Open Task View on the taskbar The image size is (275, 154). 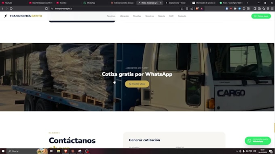tap(51, 151)
